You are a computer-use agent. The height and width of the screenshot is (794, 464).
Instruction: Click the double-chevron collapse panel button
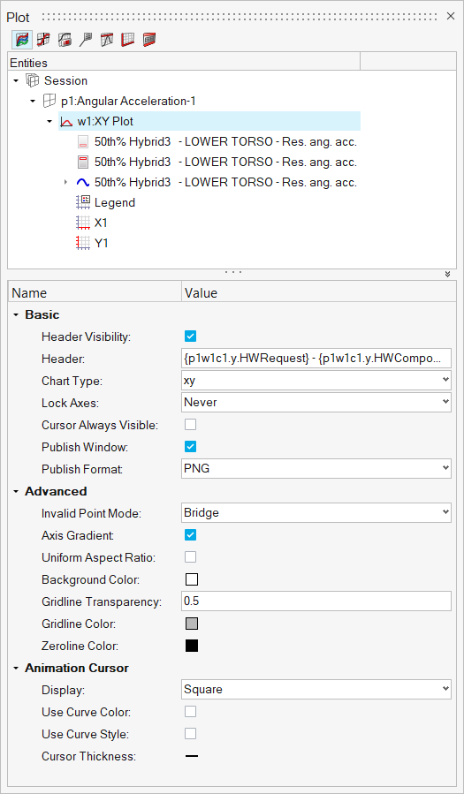point(448,274)
